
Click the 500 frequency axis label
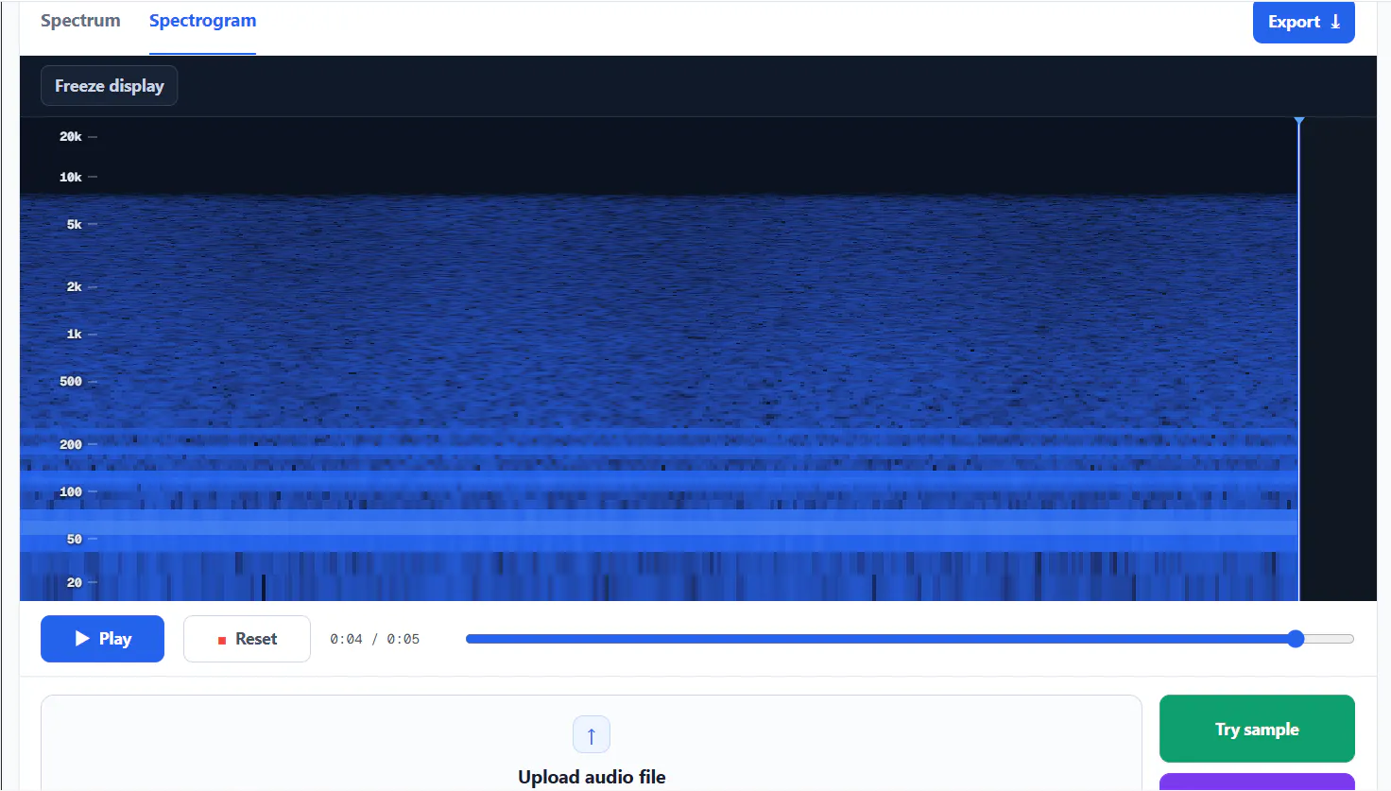pyautogui.click(x=71, y=382)
